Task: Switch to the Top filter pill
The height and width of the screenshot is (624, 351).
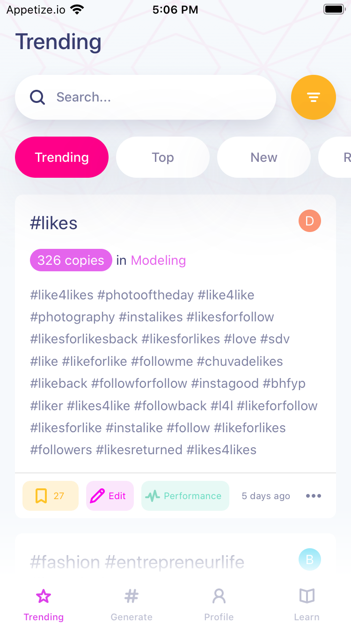Action: click(x=162, y=157)
